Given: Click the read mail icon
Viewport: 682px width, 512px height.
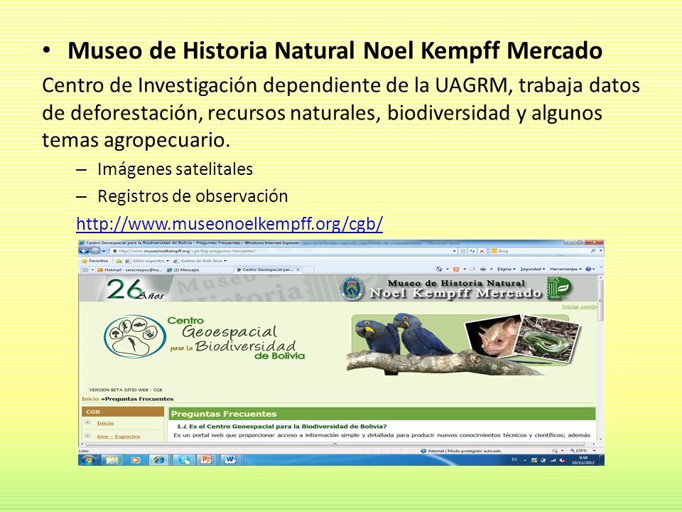Looking at the screenshot, I should pos(472,270).
